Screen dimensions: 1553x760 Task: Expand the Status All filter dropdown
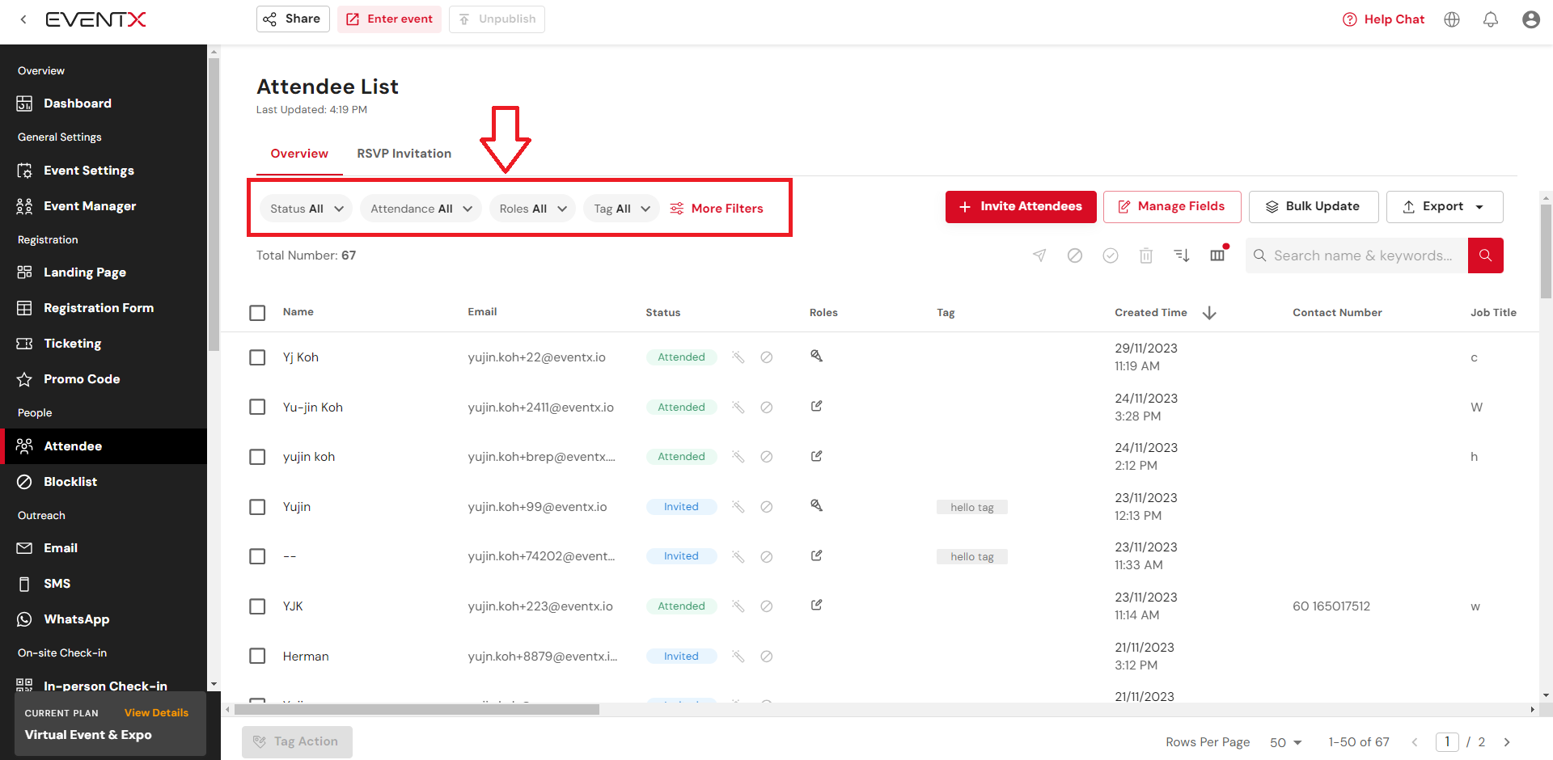point(306,209)
